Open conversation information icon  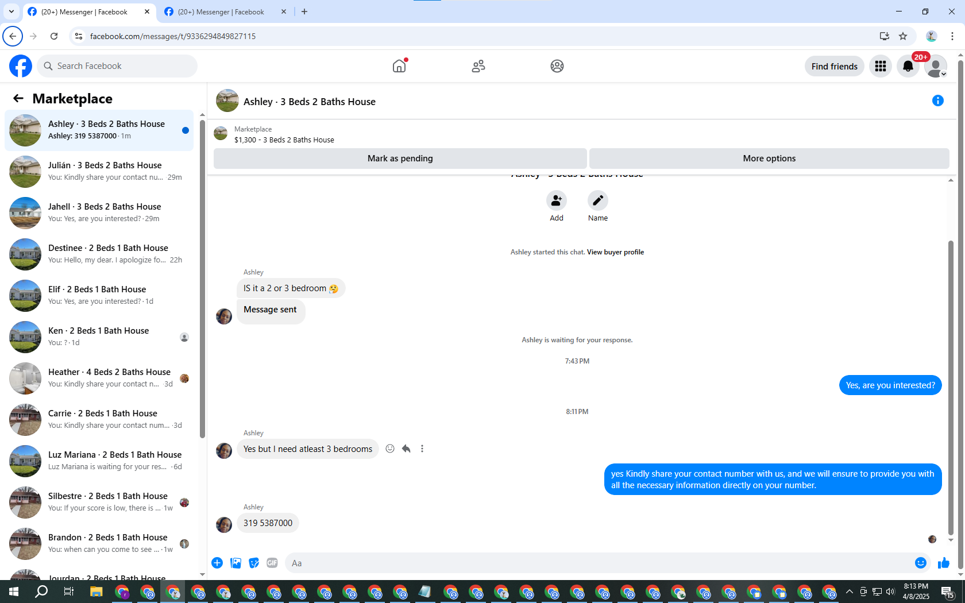(x=938, y=100)
